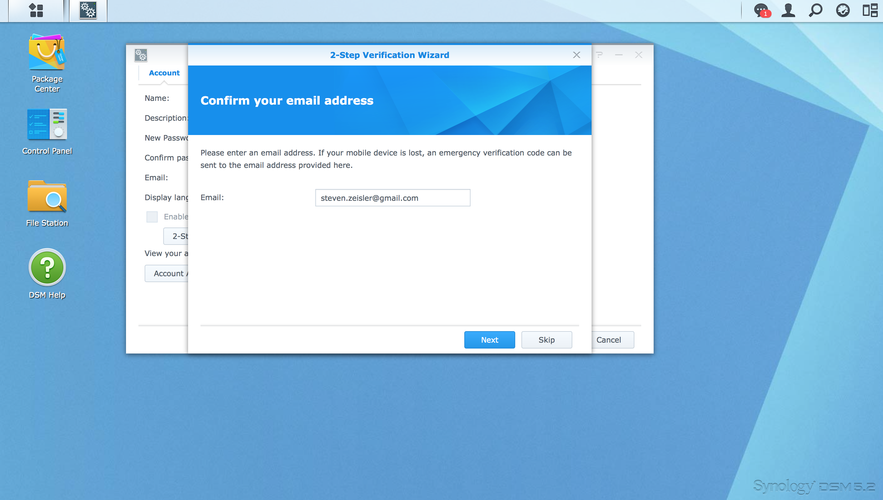Image resolution: width=883 pixels, height=500 pixels.
Task: Click the Skip button
Action: pos(547,340)
